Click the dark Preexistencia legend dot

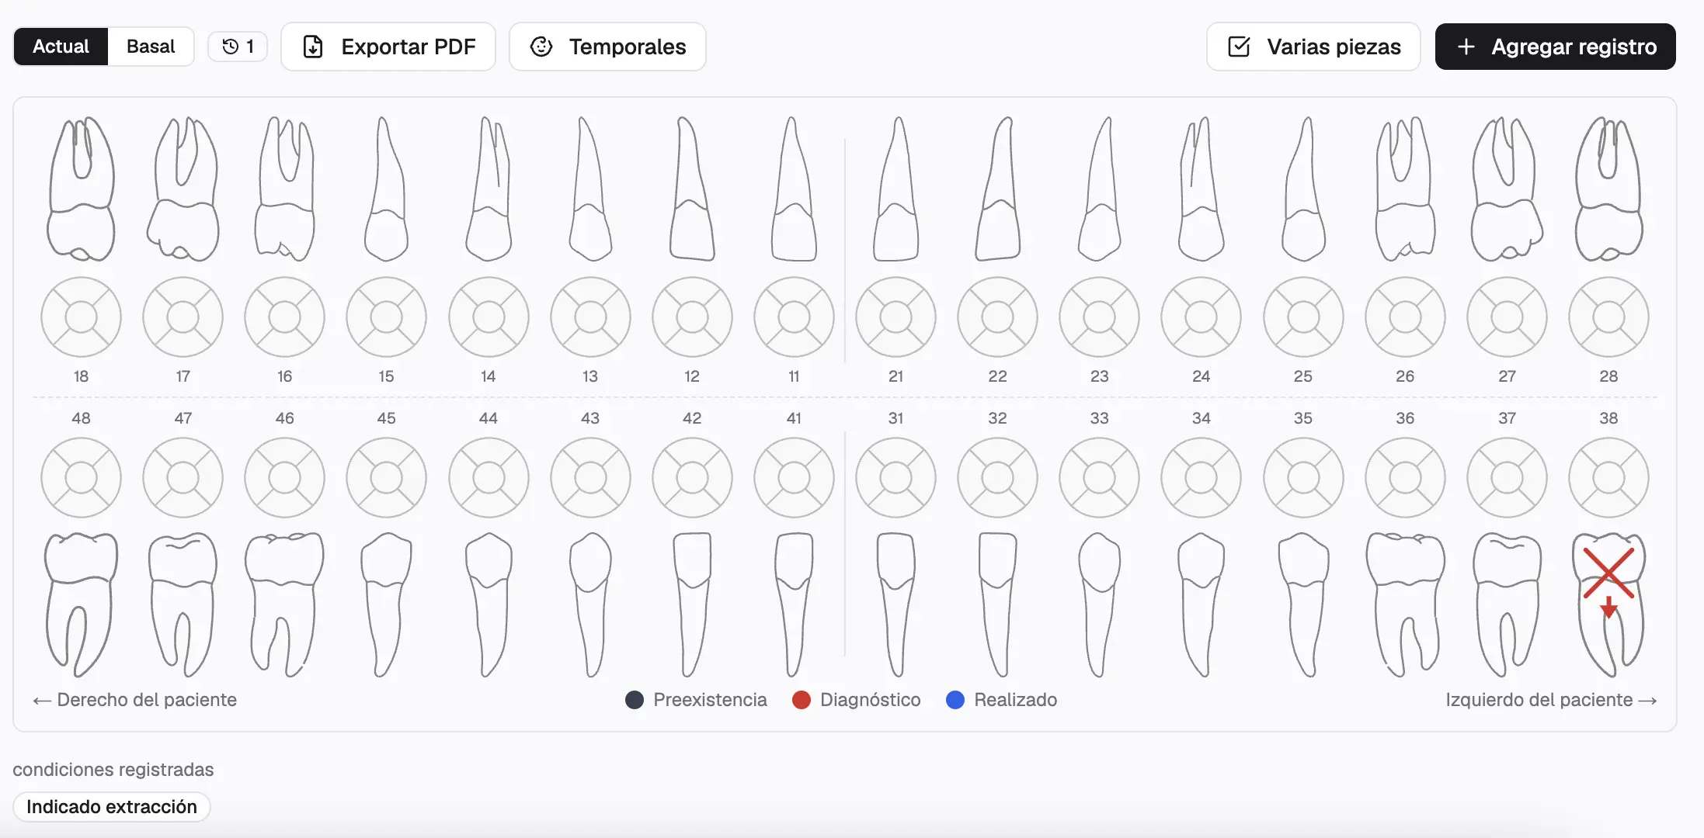pos(635,700)
